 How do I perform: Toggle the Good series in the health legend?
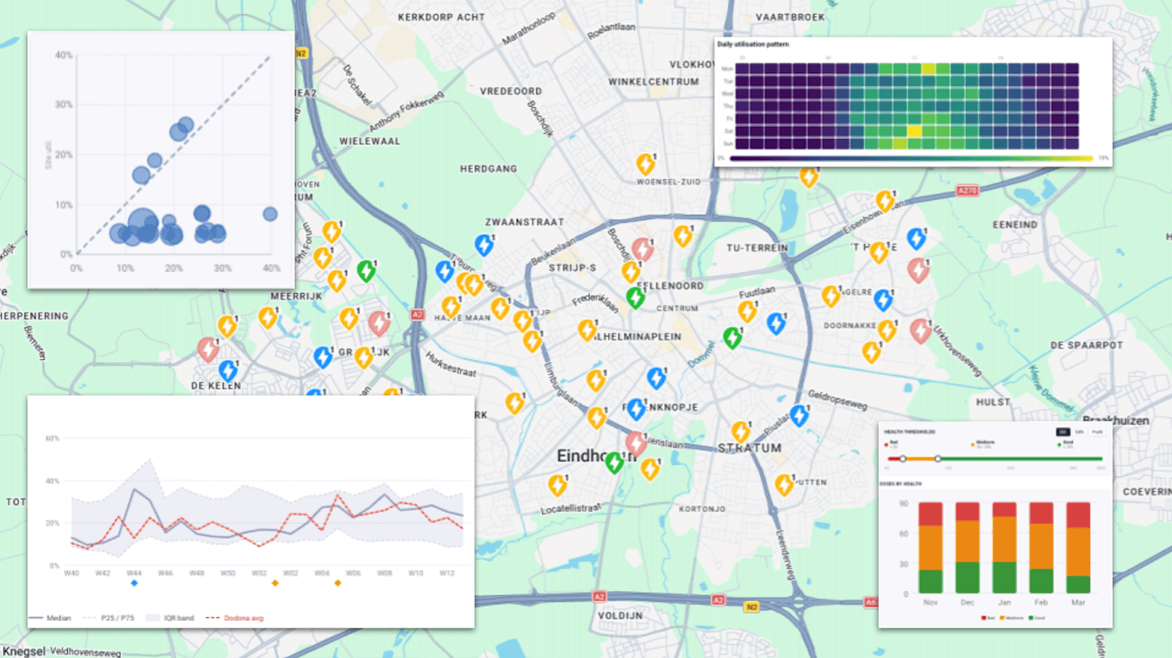(x=1035, y=618)
